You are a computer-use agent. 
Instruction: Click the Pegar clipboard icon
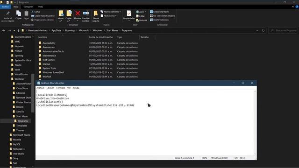26,14
